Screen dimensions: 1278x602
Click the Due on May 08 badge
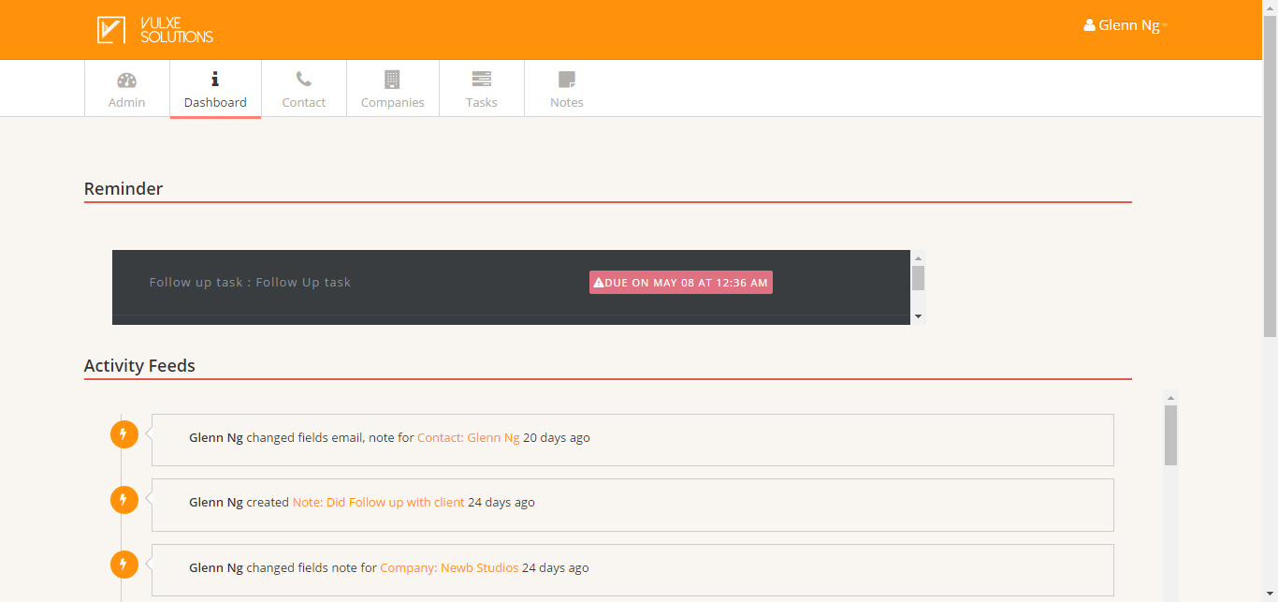[x=681, y=282]
